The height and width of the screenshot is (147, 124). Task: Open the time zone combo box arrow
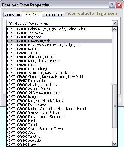[114, 23]
